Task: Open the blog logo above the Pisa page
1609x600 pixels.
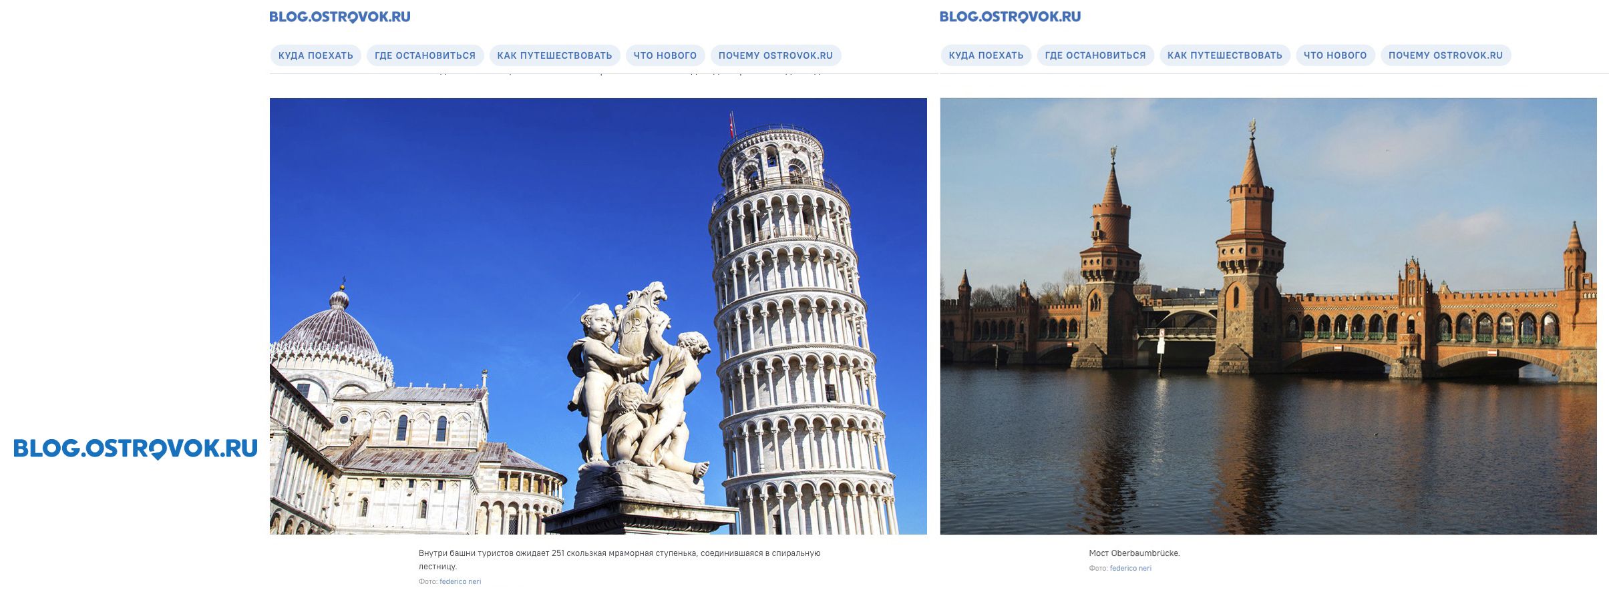Action: [340, 17]
